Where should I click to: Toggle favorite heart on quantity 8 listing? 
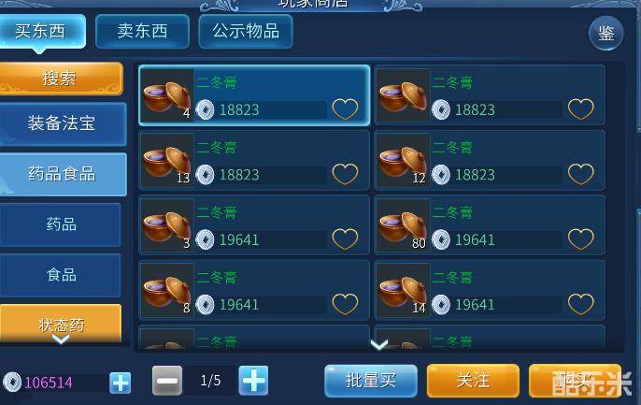(345, 304)
